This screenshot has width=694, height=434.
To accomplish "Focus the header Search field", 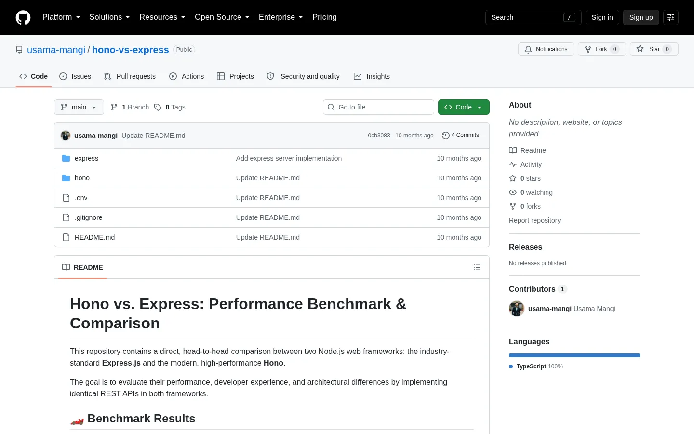I will pyautogui.click(x=534, y=17).
